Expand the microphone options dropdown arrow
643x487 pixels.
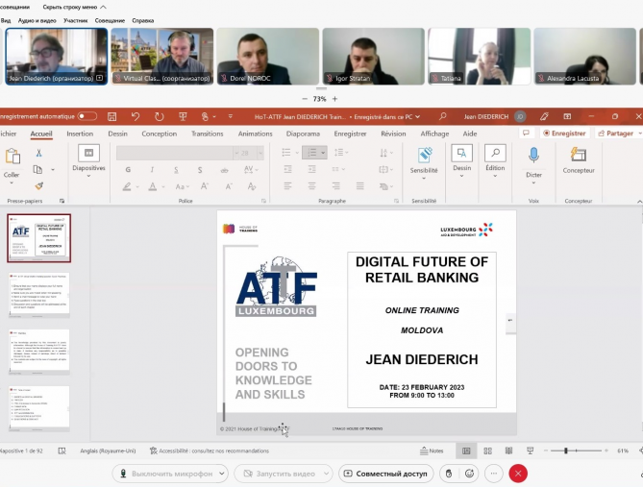[221, 473]
